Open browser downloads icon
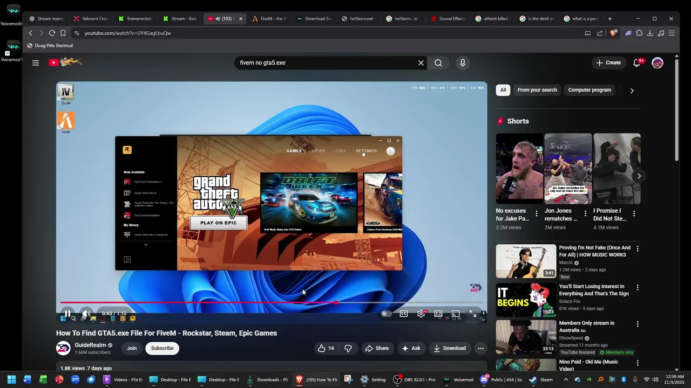 click(650, 33)
